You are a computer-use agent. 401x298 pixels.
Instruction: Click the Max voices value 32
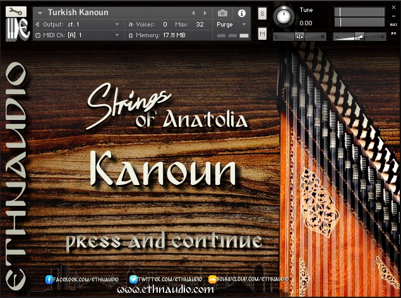tap(200, 25)
